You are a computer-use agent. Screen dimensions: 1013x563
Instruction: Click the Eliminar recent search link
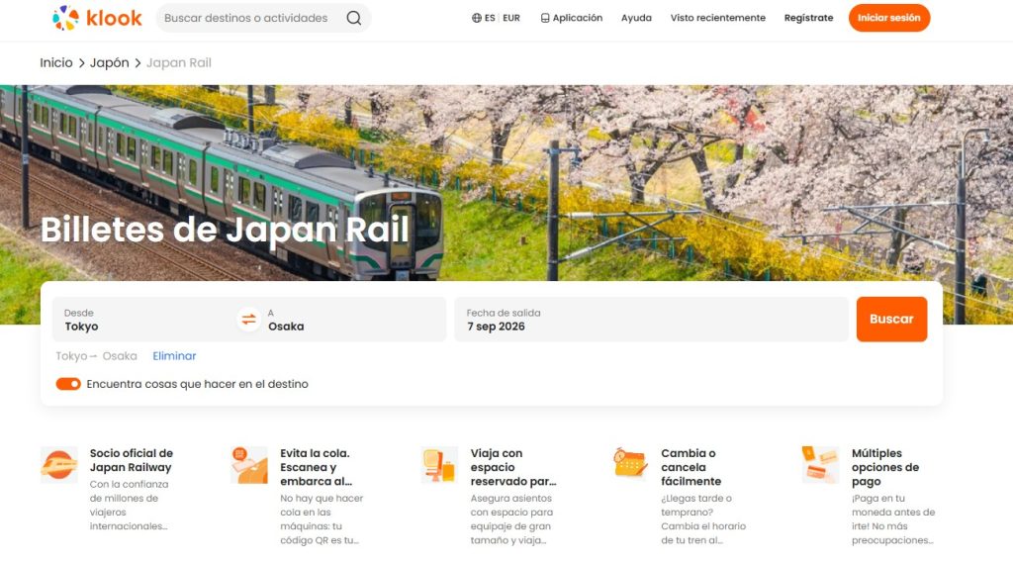pyautogui.click(x=174, y=356)
